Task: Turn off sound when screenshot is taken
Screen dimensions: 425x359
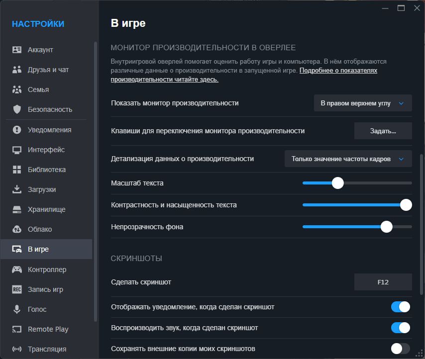Action: click(401, 328)
